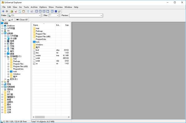Switch to drive c button
The image size is (186, 123).
[4, 20]
